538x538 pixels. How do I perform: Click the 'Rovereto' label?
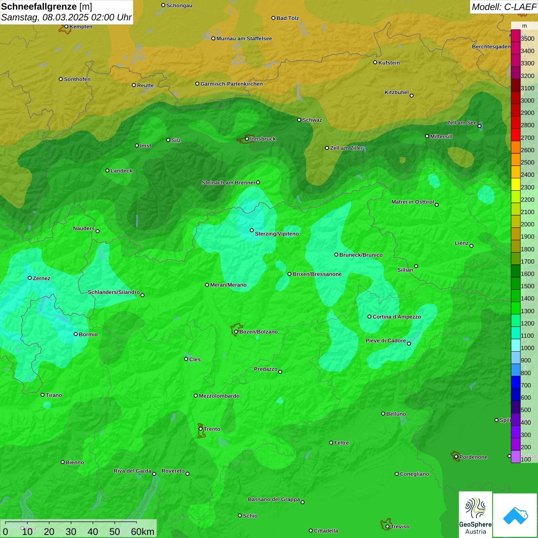[x=173, y=471]
